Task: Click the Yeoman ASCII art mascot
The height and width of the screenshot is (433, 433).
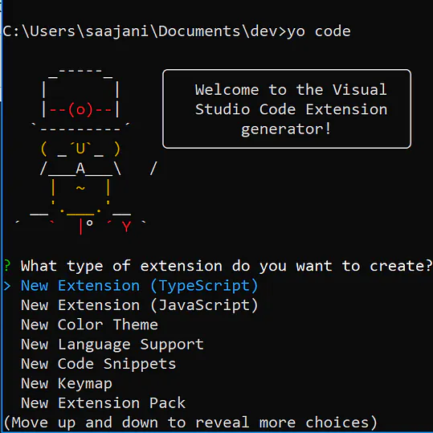Action: (x=86, y=151)
